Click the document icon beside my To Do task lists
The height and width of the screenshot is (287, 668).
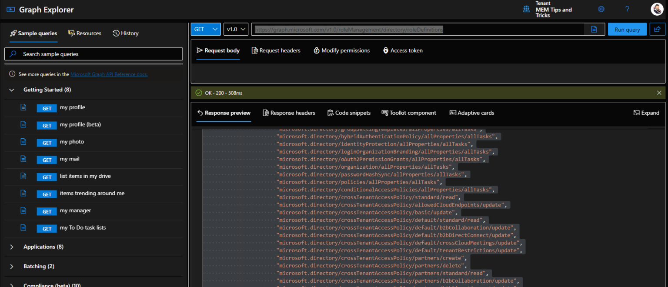click(23, 228)
